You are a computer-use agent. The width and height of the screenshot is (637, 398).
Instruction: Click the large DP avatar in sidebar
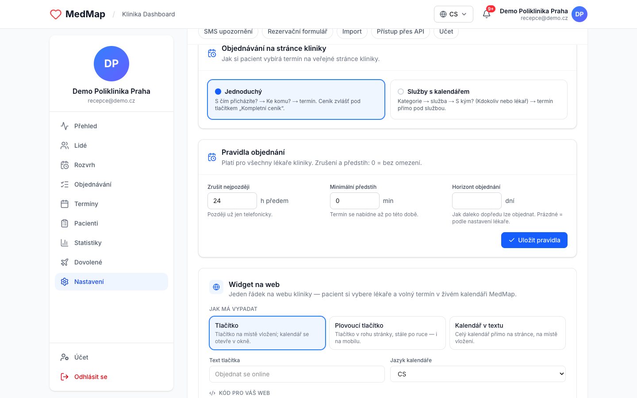point(111,64)
